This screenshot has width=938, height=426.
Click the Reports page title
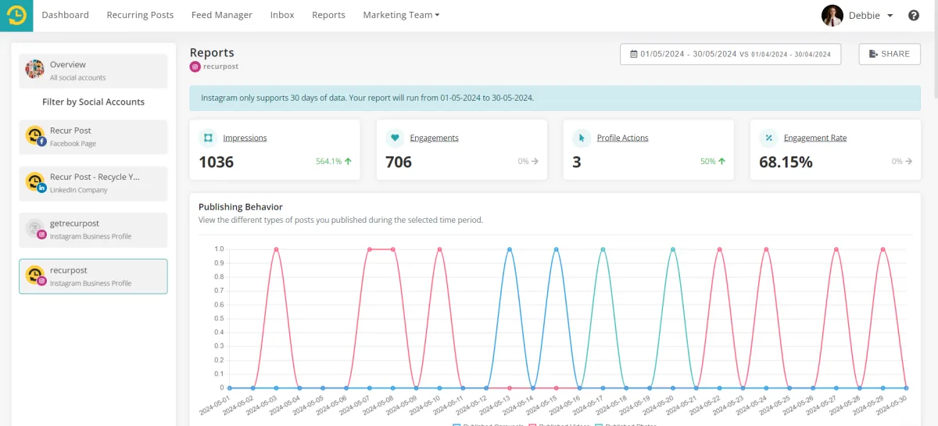pos(212,52)
